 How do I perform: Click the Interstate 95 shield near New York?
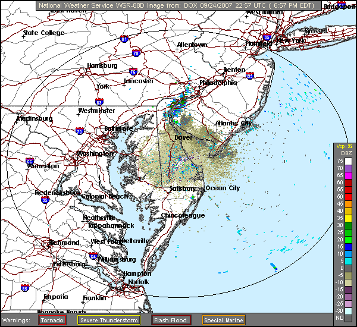coord(267,37)
